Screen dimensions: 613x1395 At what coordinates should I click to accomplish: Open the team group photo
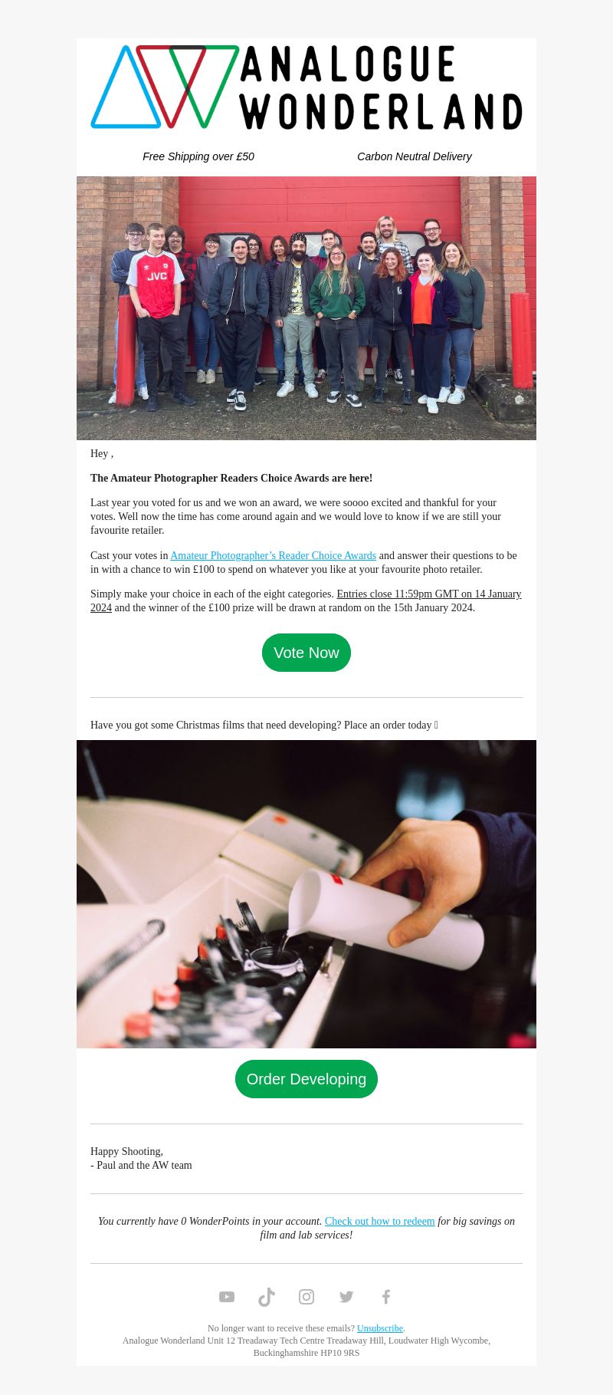(306, 308)
